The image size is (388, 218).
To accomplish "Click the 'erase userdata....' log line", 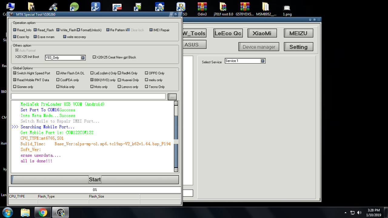I will [x=41, y=155].
